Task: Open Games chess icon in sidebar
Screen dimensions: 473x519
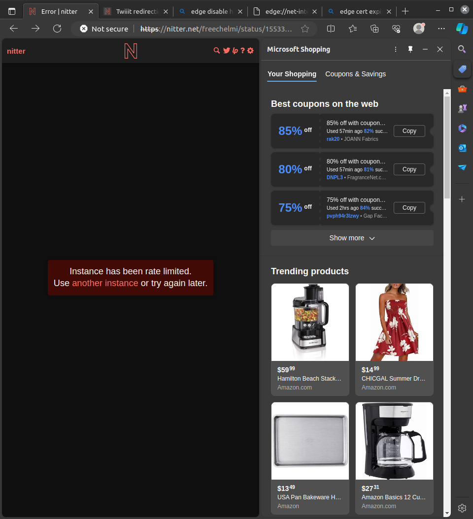Action: 462,108
